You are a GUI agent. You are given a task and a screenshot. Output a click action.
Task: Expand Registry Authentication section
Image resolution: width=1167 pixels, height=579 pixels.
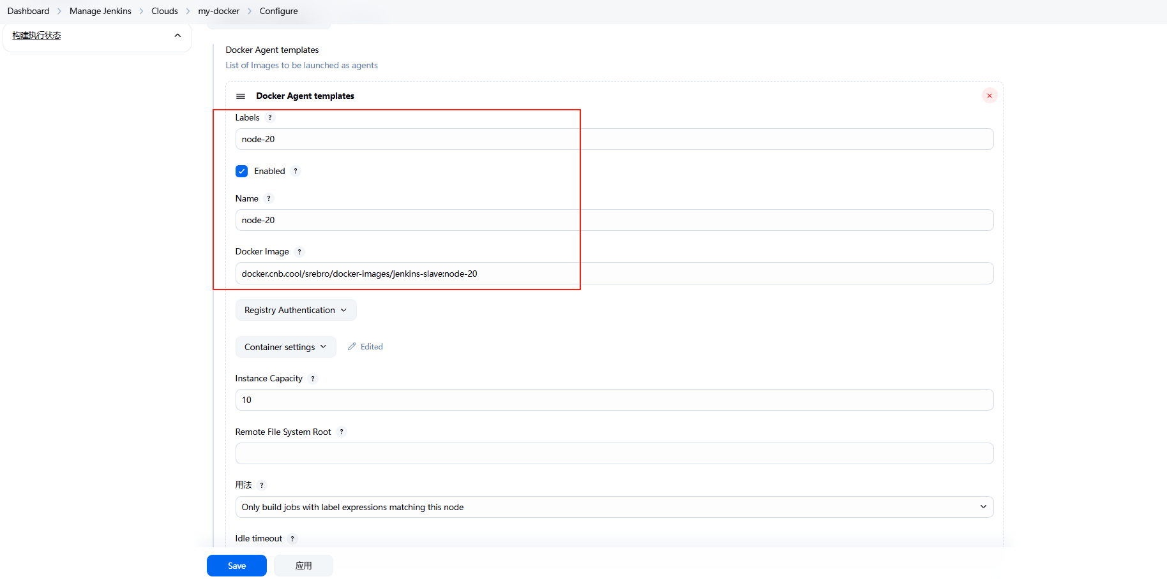(x=296, y=311)
